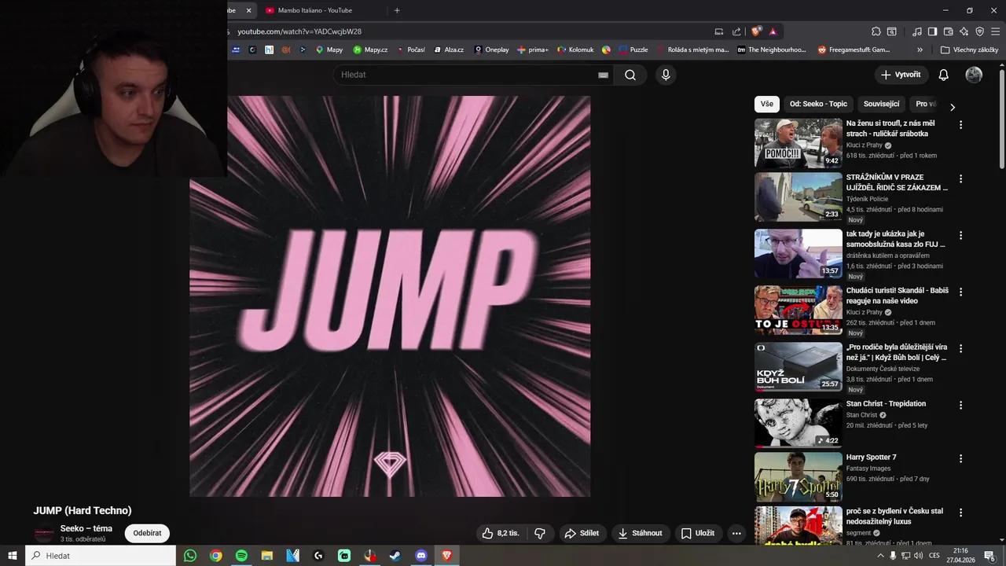This screenshot has width=1006, height=566.
Task: Open Brave VPN shield icon
Action: [980, 31]
